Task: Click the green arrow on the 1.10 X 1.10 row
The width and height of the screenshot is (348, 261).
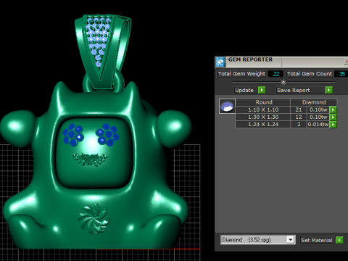Action: [333, 109]
